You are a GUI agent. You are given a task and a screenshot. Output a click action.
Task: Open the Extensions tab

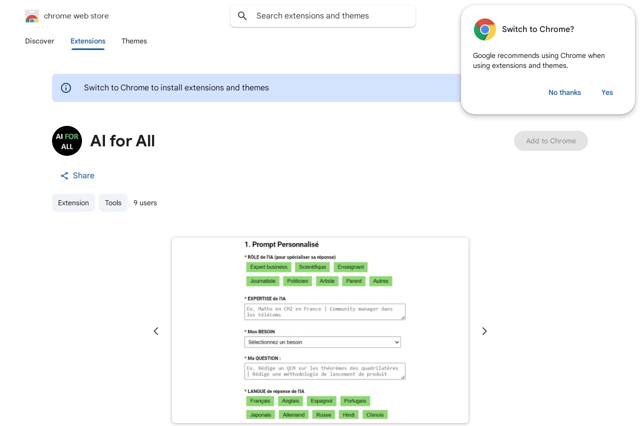(88, 41)
